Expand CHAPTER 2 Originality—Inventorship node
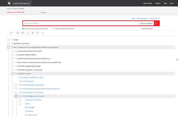Viewport: 178px width, 117px height. tap(12, 70)
